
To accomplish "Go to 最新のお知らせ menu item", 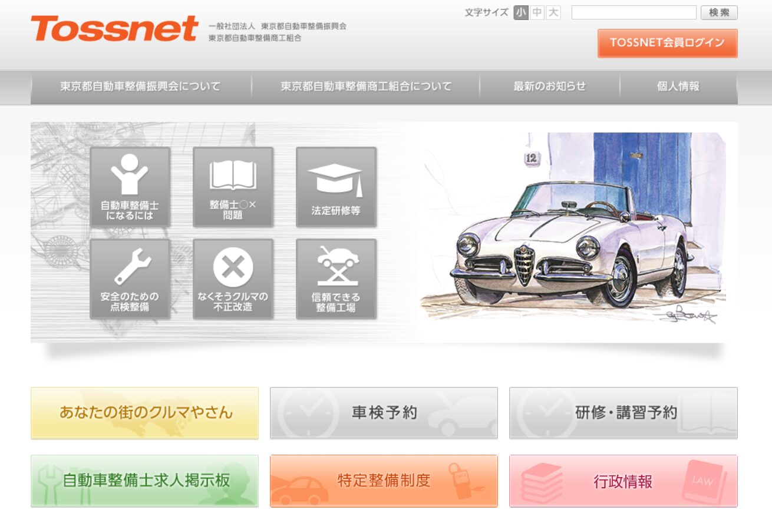I will point(549,87).
